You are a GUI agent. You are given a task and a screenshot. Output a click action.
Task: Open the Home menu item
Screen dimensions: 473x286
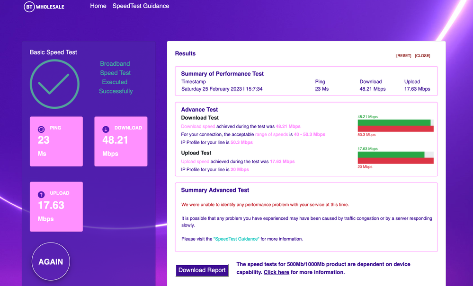point(98,6)
